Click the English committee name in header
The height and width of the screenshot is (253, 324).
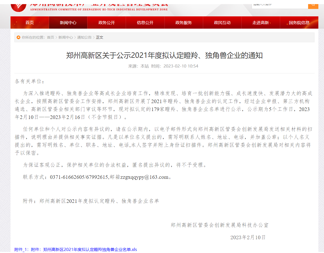click(99, 9)
